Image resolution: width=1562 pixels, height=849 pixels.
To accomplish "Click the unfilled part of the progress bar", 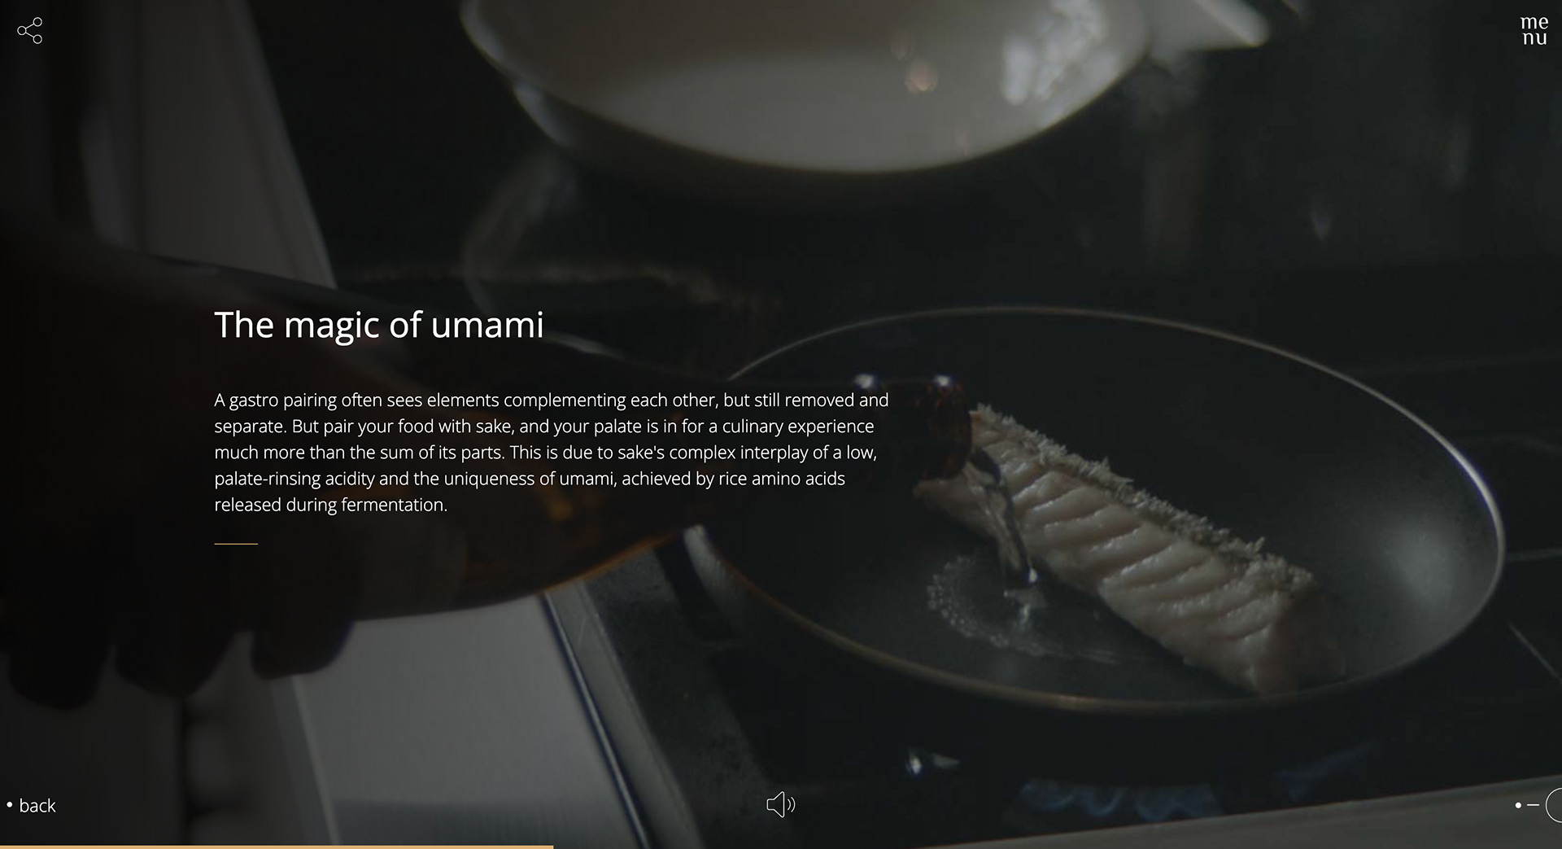I will (x=1058, y=847).
